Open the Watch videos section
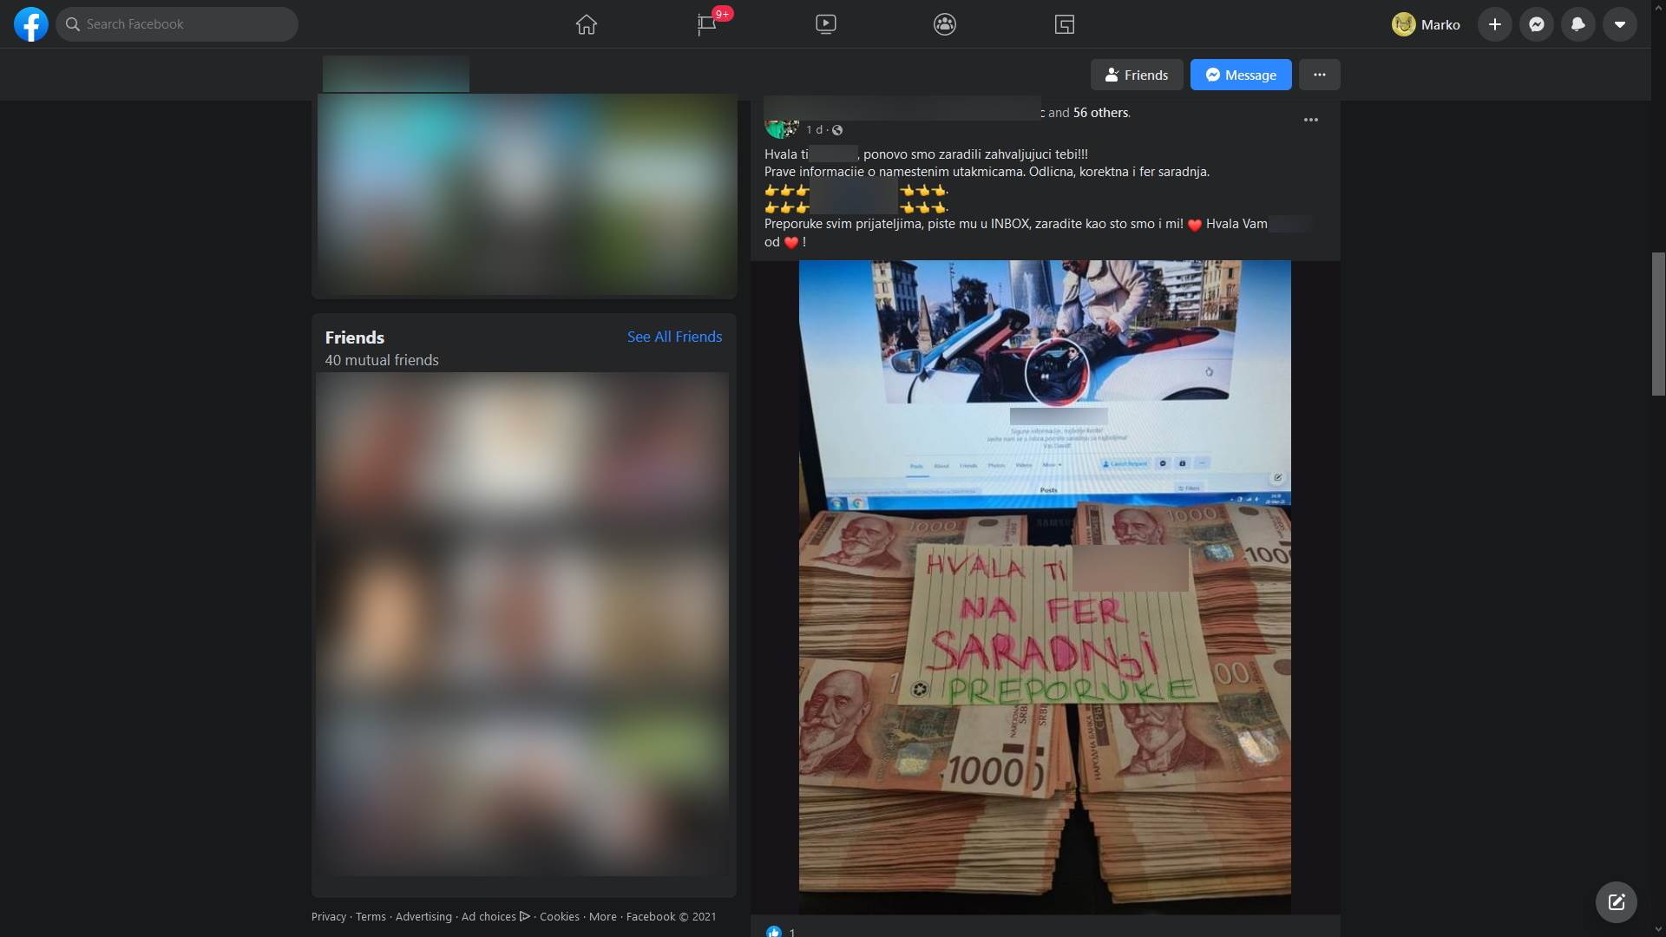 click(825, 23)
